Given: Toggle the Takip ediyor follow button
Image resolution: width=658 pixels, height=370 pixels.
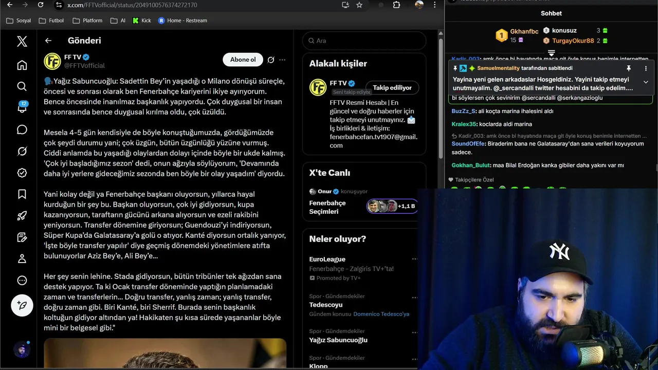Looking at the screenshot, I should (392, 88).
